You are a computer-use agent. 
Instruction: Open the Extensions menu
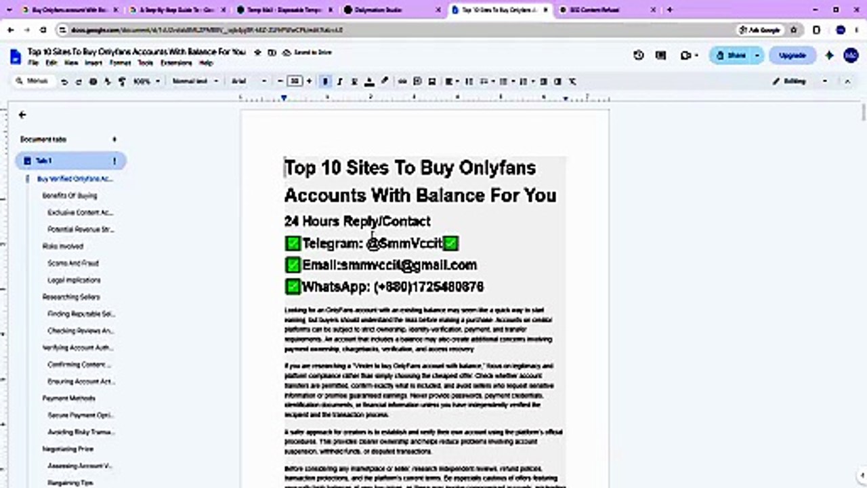pos(176,63)
